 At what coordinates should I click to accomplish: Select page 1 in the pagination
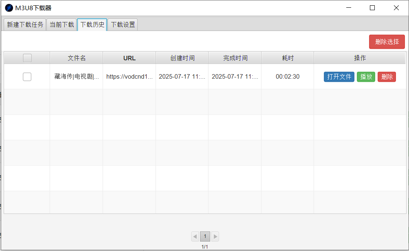(205, 236)
